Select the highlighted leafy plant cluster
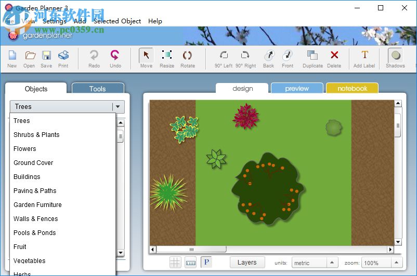417x276 pixels. click(184, 129)
